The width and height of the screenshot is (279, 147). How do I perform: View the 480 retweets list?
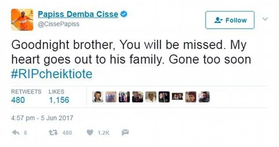point(18,100)
